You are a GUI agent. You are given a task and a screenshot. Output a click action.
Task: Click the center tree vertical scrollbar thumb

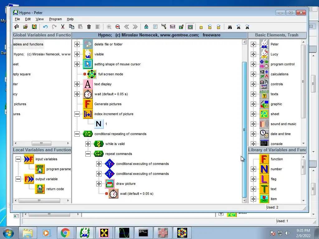(244, 130)
